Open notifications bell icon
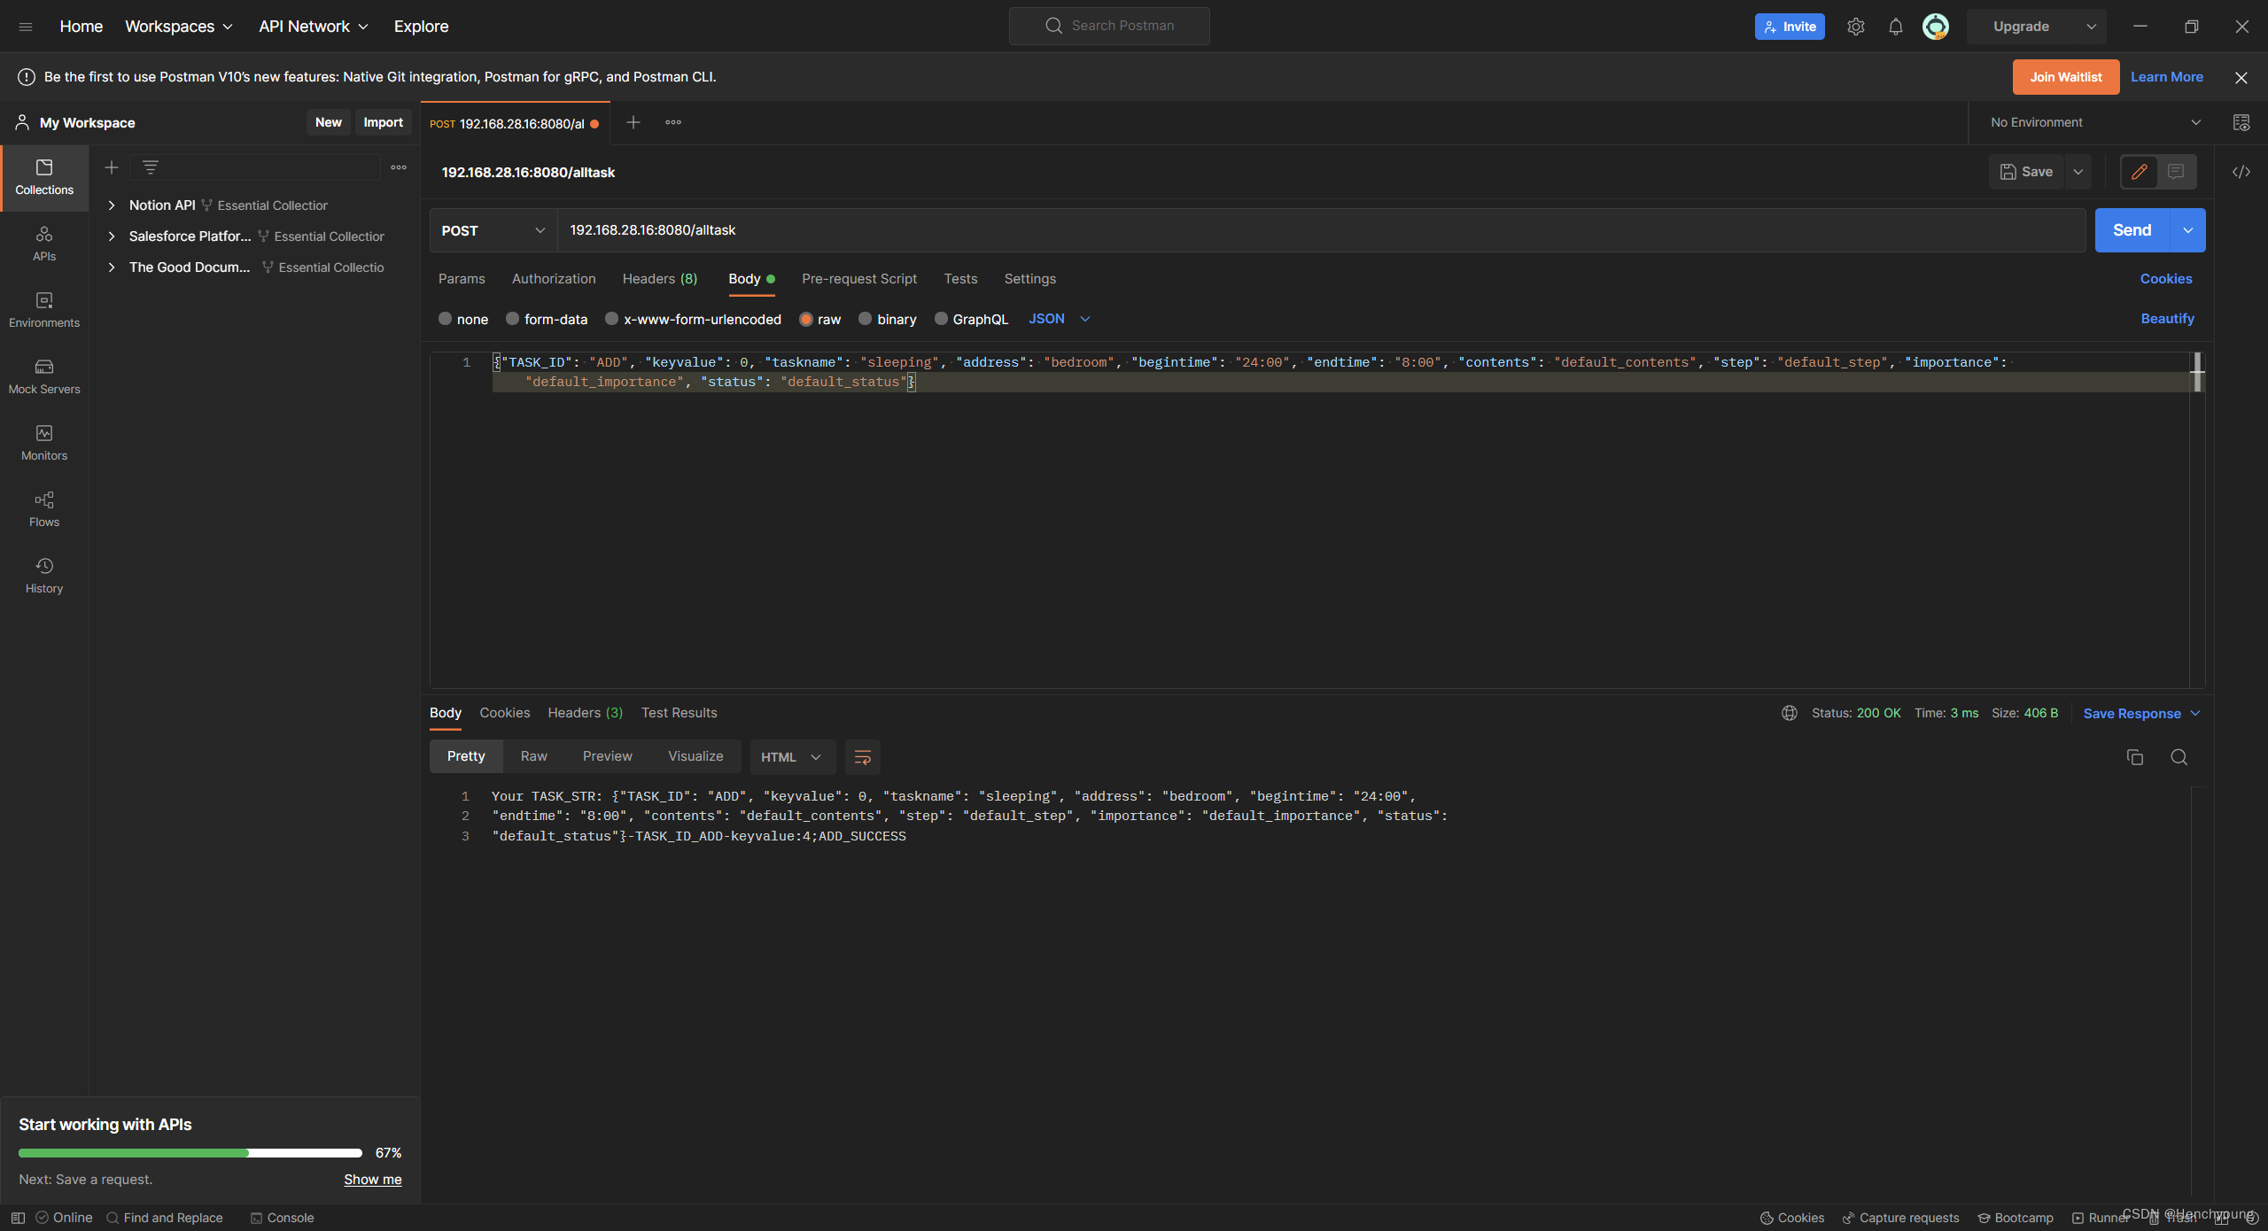2268x1231 pixels. 1895,27
